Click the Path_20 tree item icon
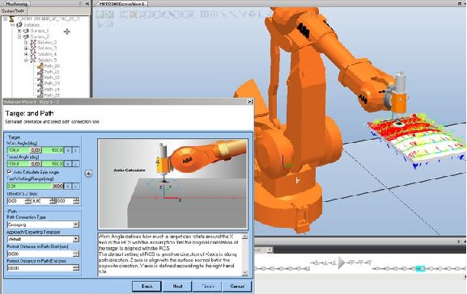The width and height of the screenshot is (467, 294). [x=40, y=66]
